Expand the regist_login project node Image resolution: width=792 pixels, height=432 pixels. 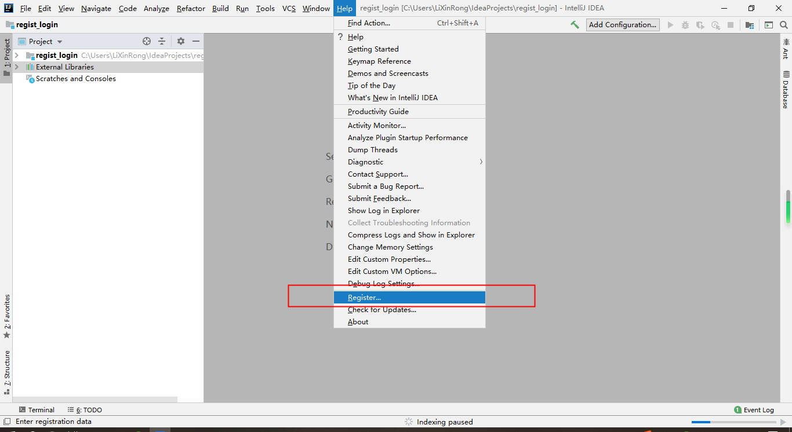(16, 55)
